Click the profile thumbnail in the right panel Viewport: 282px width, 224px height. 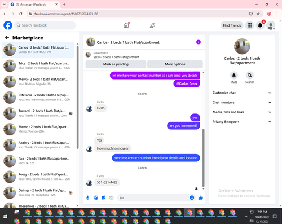tap(242, 46)
